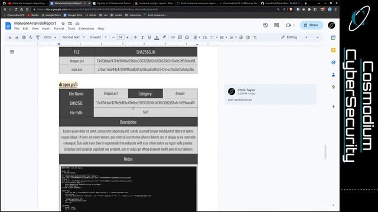Open the Contacts side panel icon

[333, 75]
